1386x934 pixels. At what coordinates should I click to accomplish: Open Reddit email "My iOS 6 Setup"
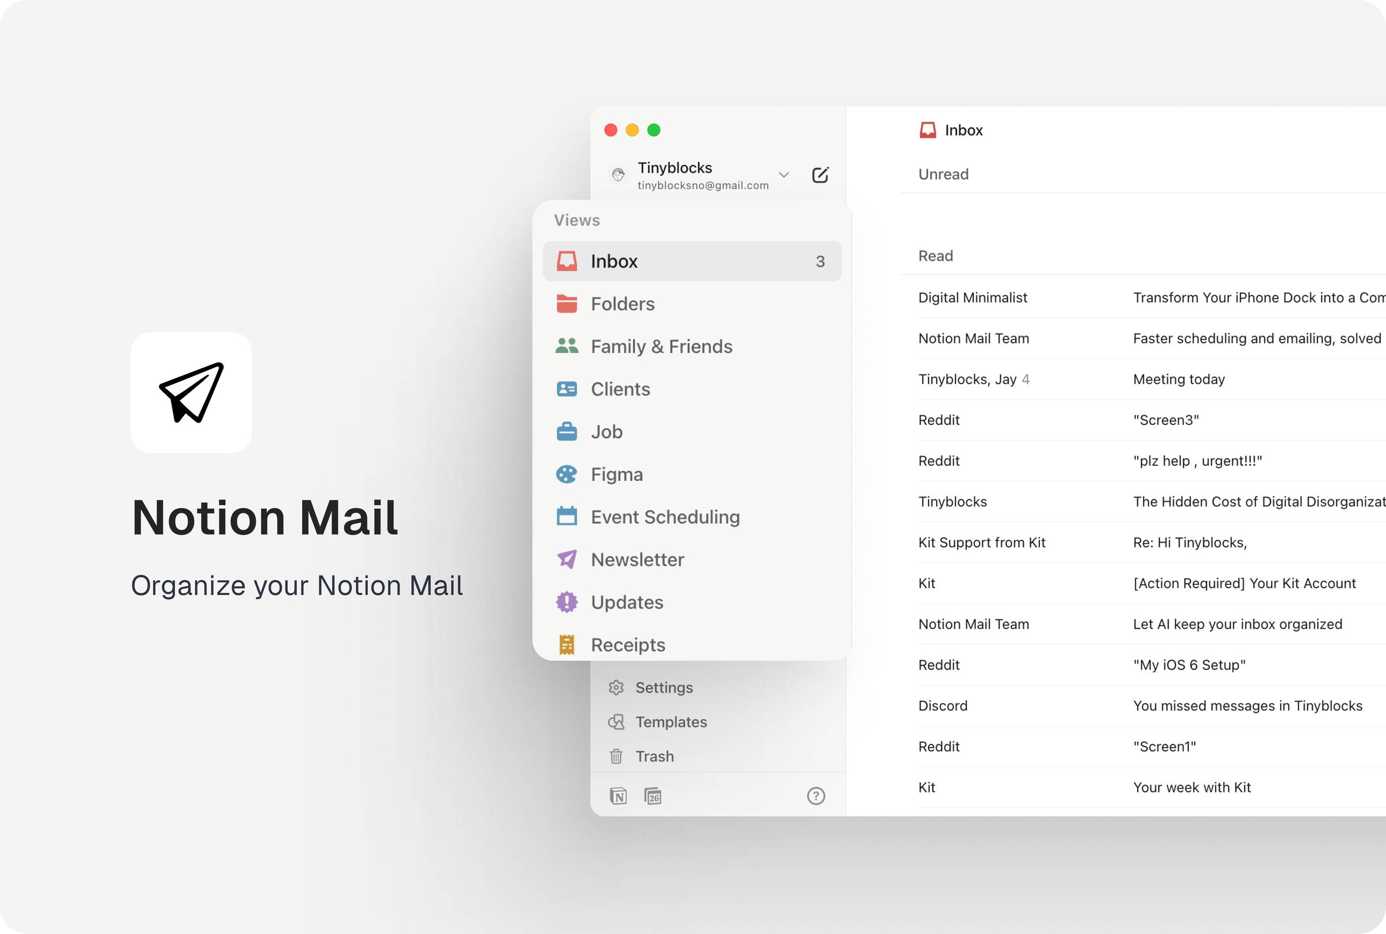[x=1152, y=665]
